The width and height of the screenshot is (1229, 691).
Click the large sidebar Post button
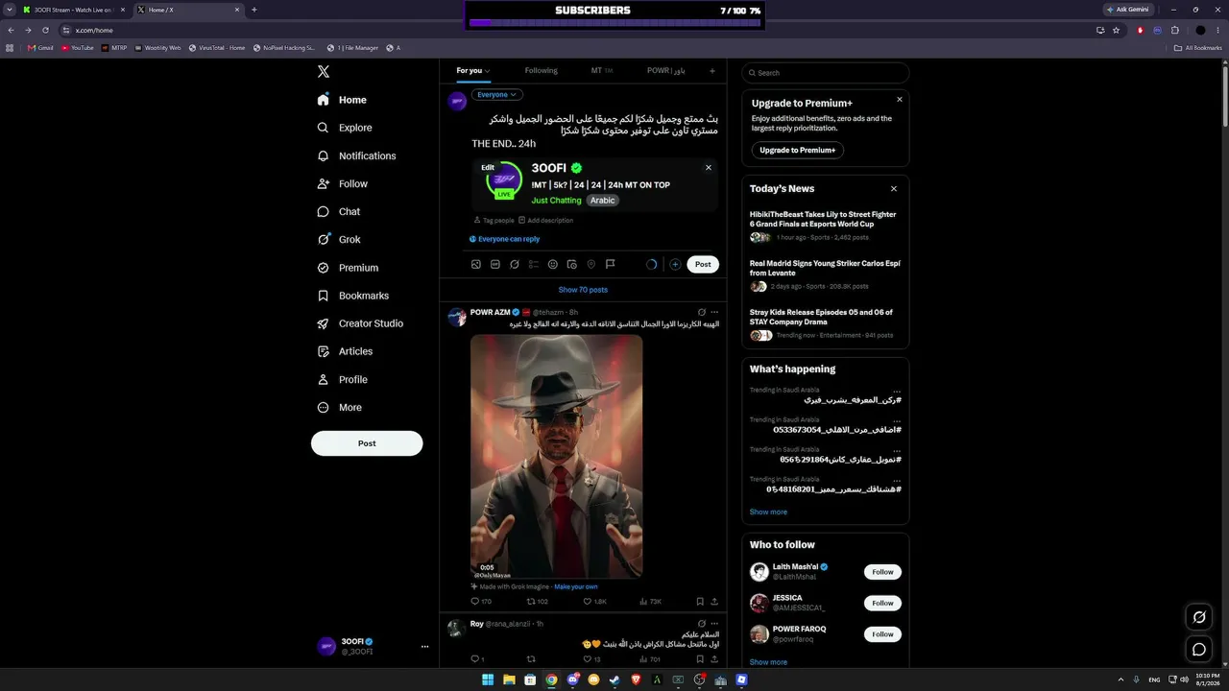pyautogui.click(x=367, y=443)
